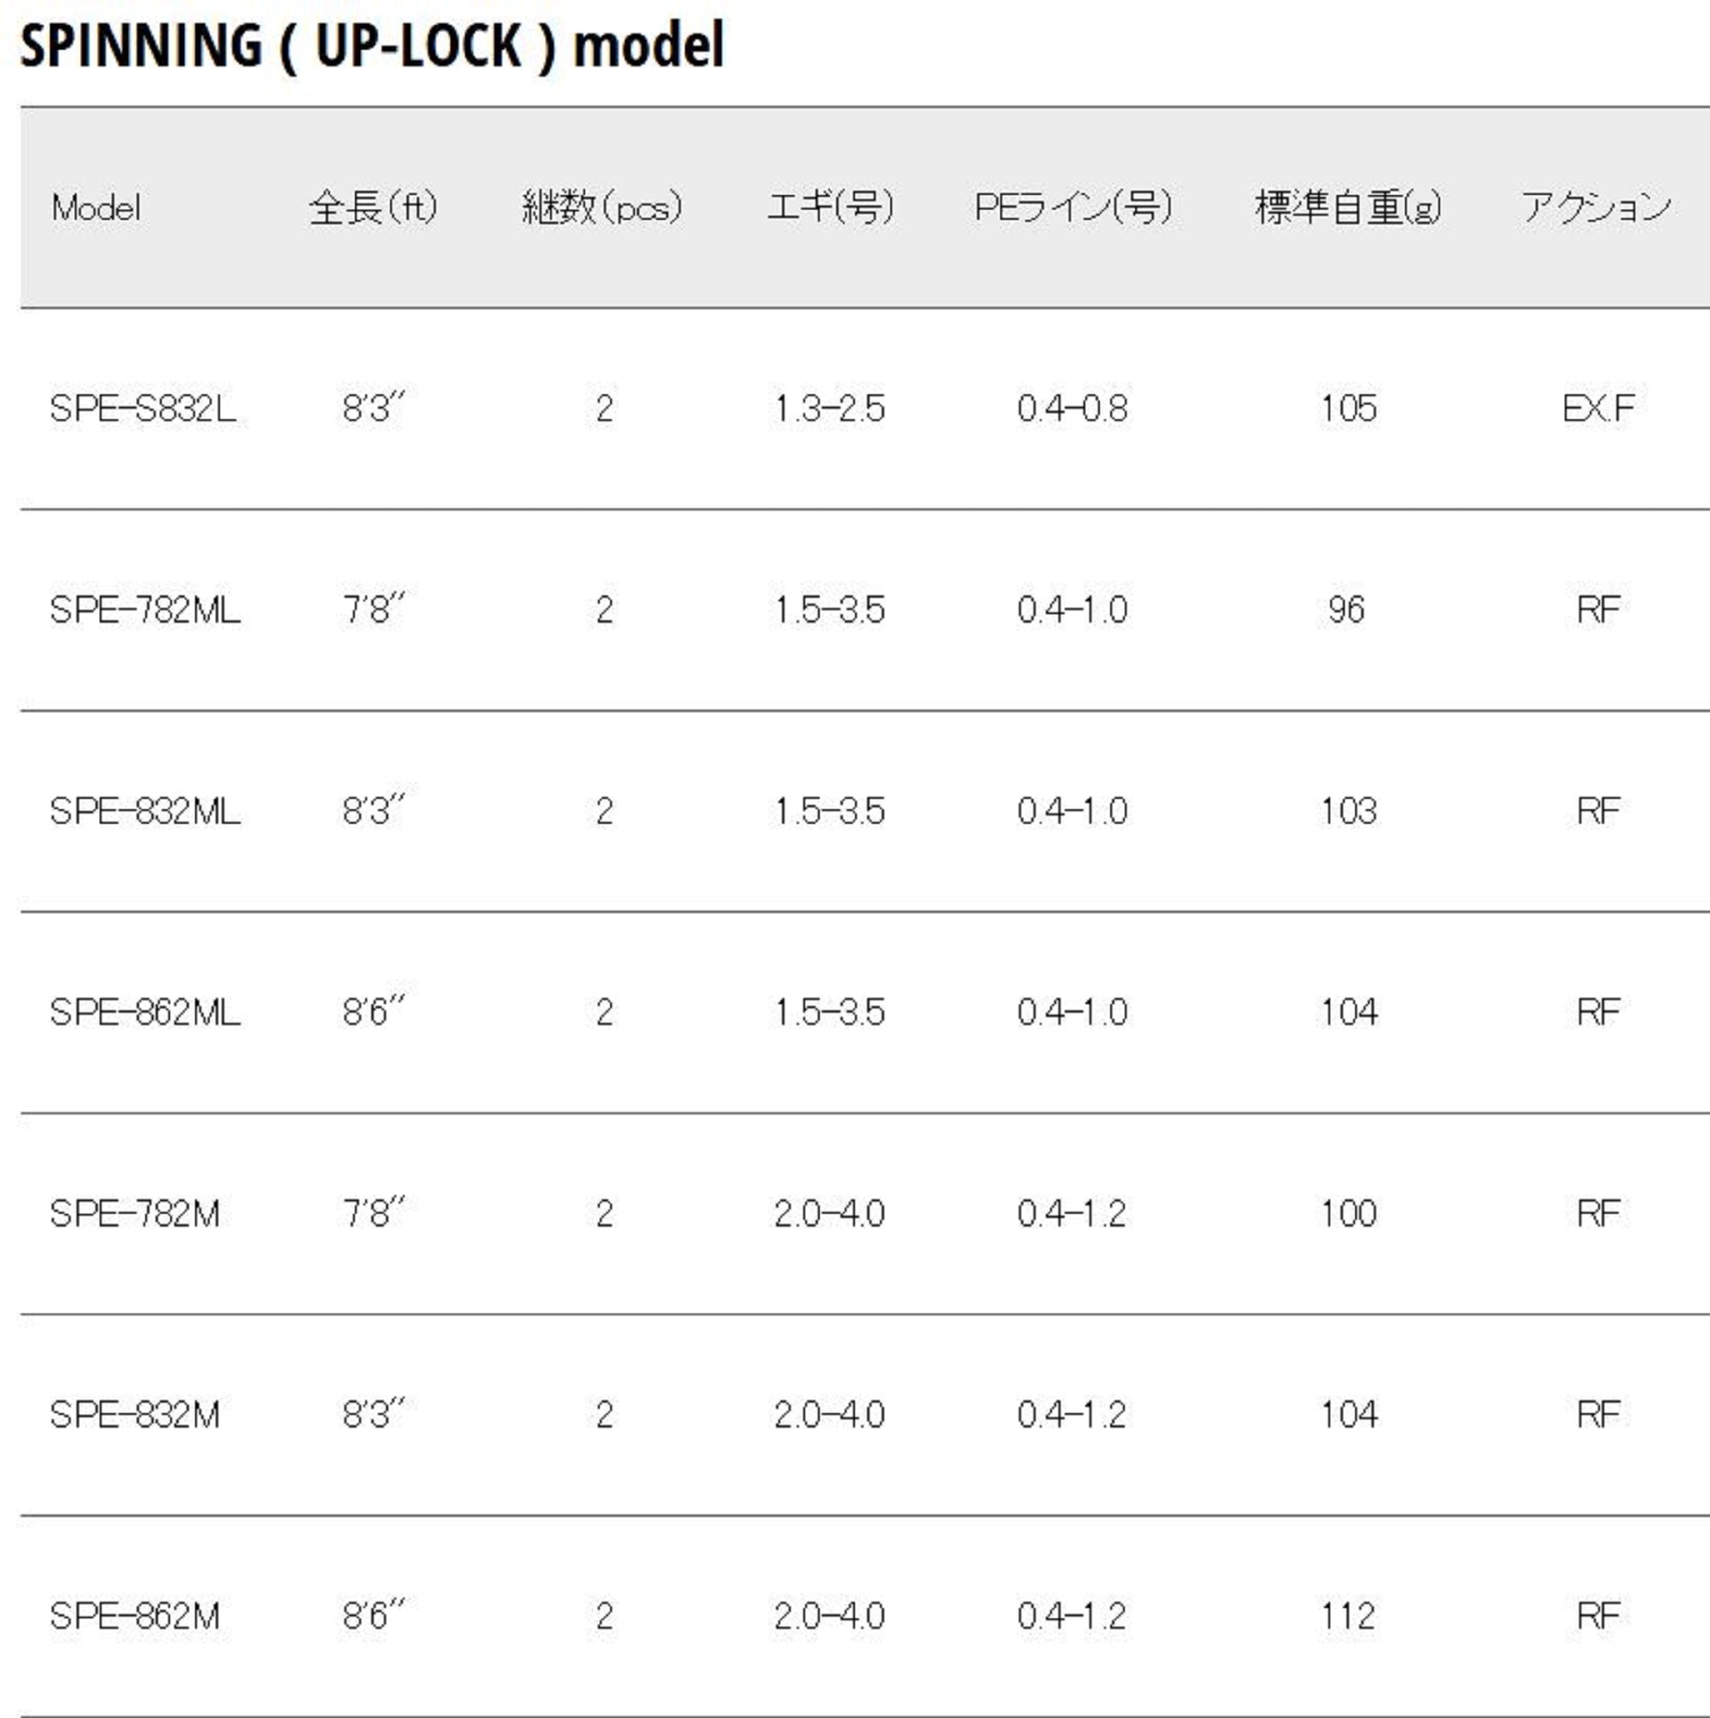Select the SPE-832ML model cell
This screenshot has height=1718, width=1710.
145,811
